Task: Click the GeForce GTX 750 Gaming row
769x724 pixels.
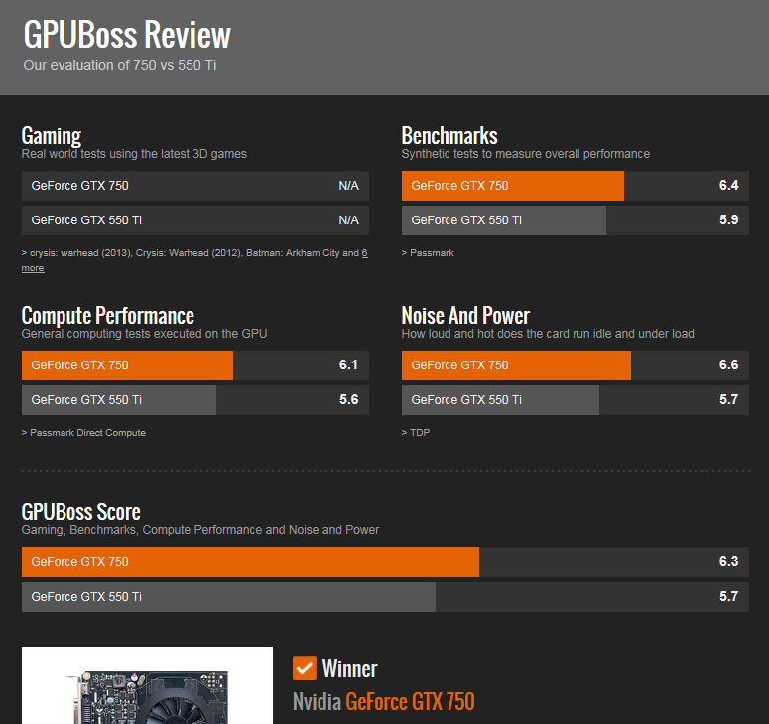Action: pyautogui.click(x=194, y=186)
